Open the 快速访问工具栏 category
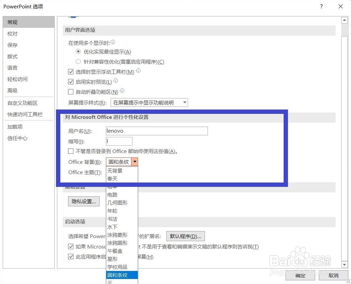 pyautogui.click(x=29, y=114)
